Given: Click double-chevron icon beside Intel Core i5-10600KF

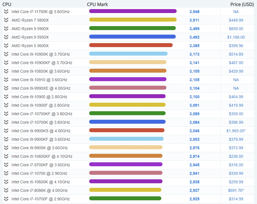Looking at the screenshot, I should (6, 156).
